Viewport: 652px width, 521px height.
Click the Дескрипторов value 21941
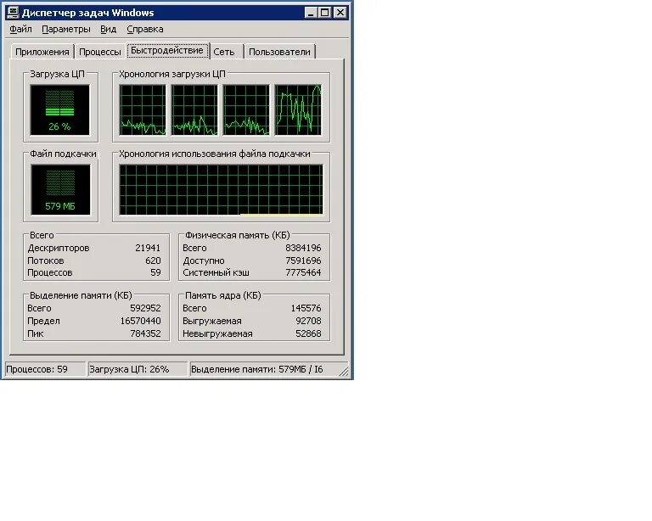coord(148,248)
